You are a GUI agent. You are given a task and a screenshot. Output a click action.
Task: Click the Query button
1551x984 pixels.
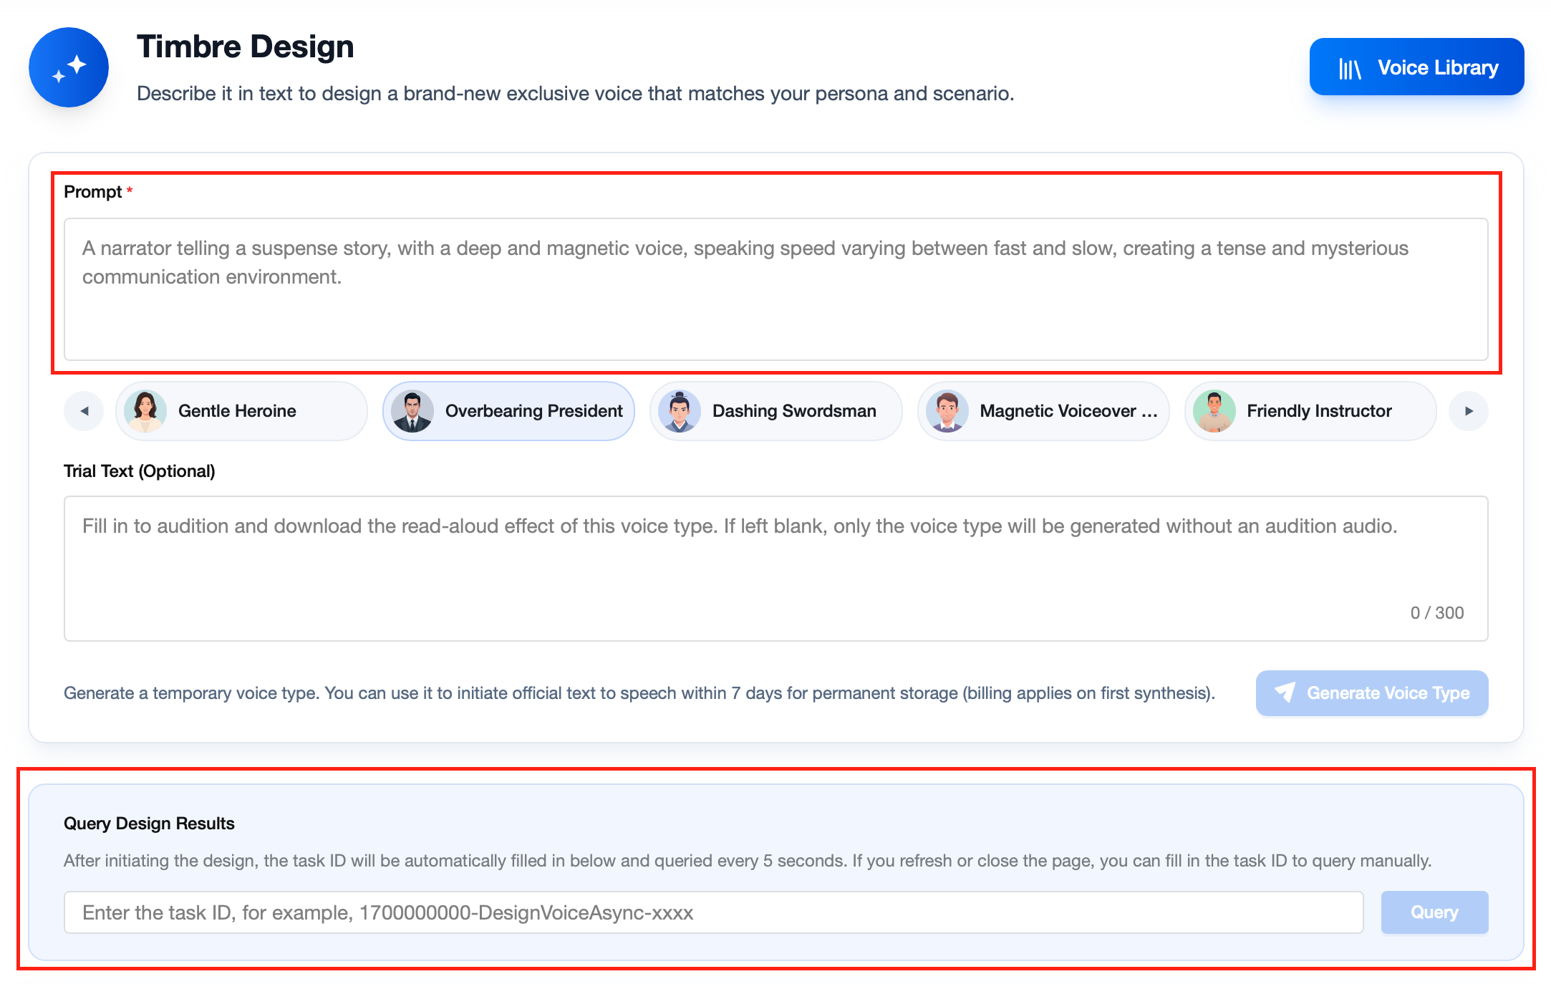1434,912
